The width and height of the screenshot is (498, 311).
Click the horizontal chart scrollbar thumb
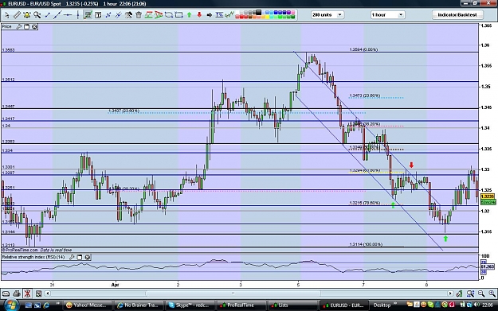point(233,294)
